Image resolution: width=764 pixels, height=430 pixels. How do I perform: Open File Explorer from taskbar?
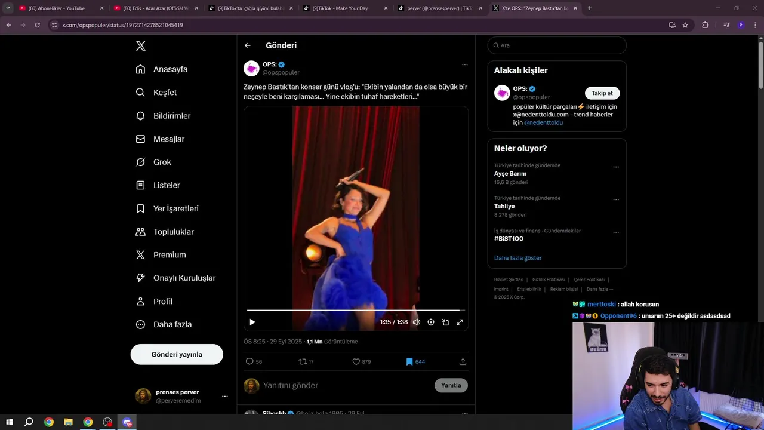[x=68, y=422]
